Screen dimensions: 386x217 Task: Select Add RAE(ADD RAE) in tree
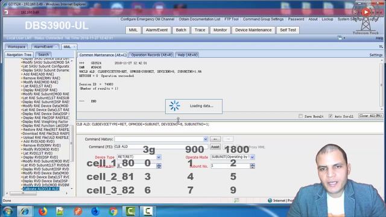39,74
